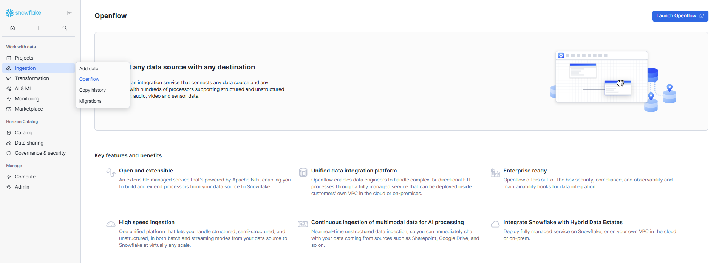Choose Copy history in the flyout menu
Screen dimensions: 719x263
93,90
